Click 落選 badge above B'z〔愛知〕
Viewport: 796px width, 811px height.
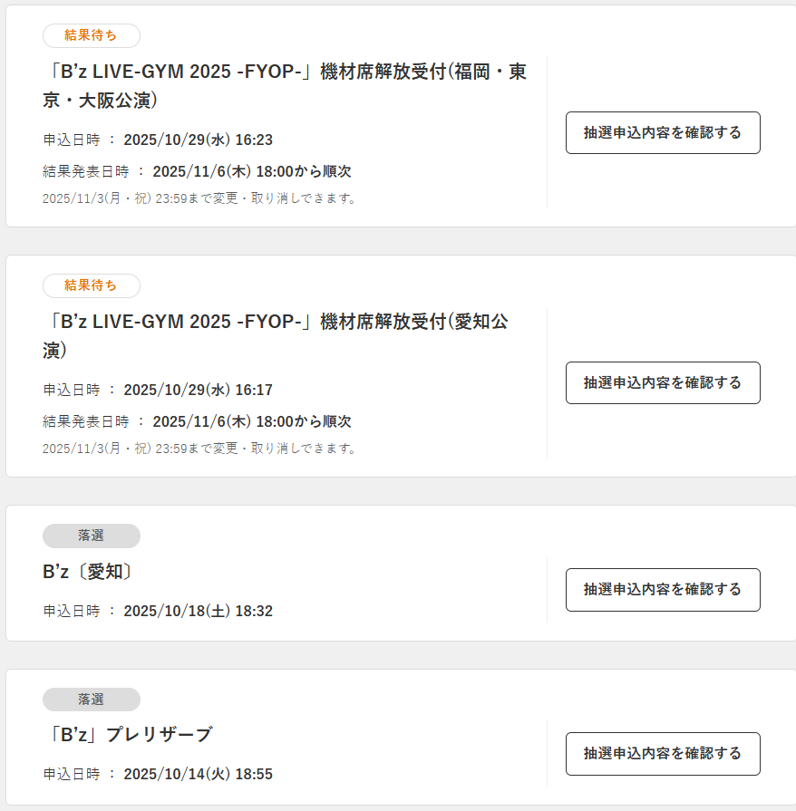tap(92, 536)
